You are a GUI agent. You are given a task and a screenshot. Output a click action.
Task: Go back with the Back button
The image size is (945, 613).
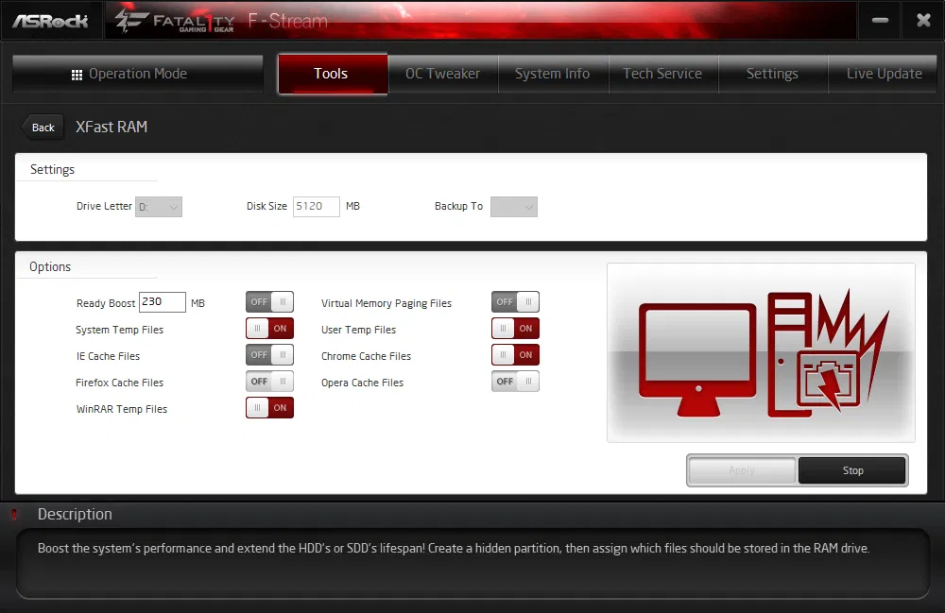(x=43, y=128)
